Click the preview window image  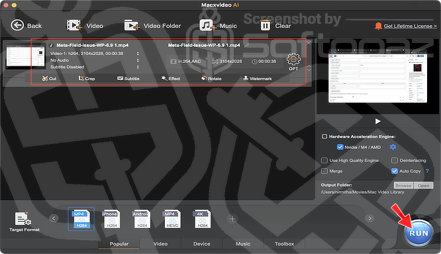click(377, 75)
